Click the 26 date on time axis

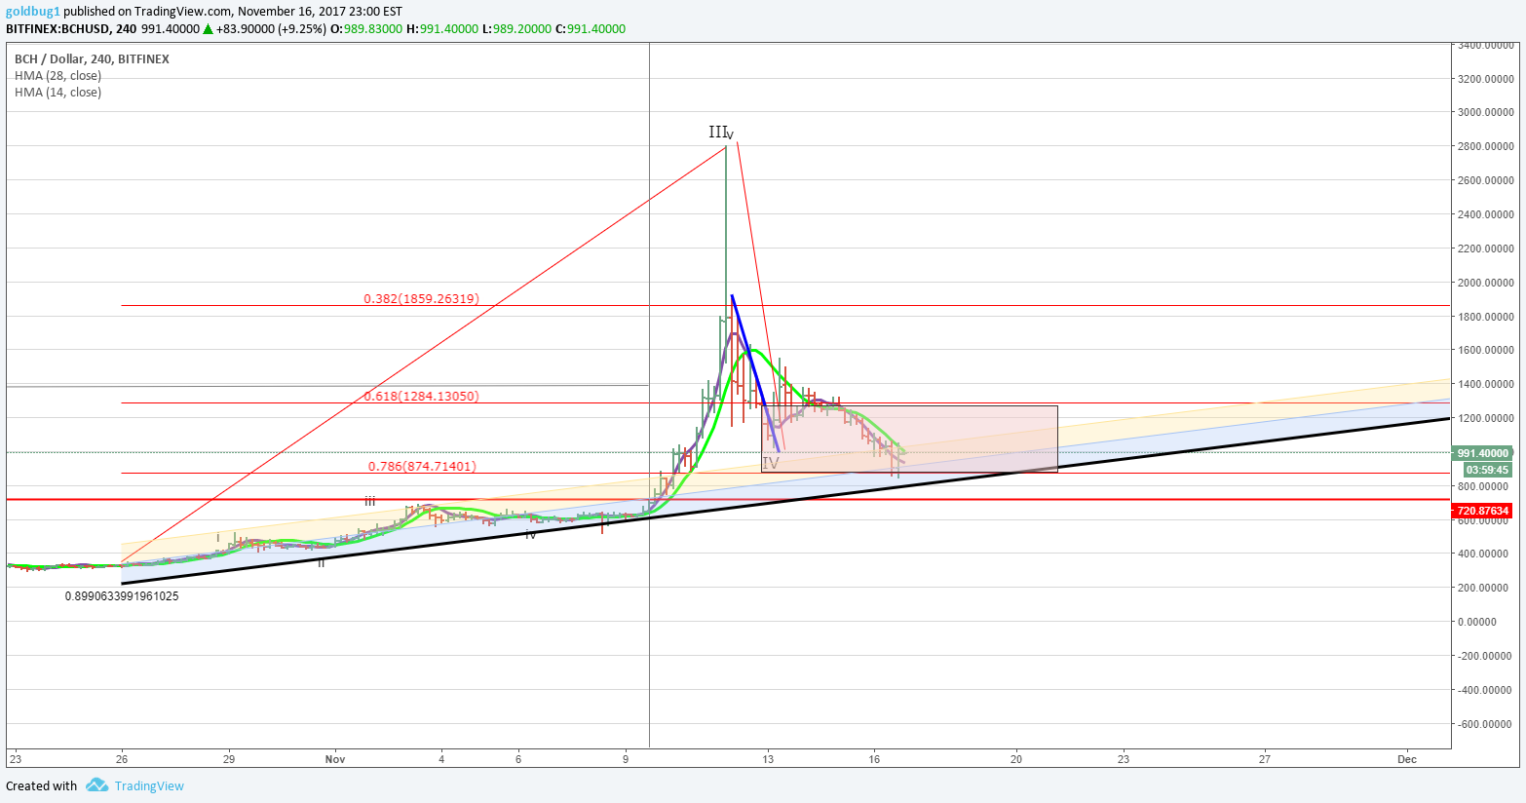point(121,759)
